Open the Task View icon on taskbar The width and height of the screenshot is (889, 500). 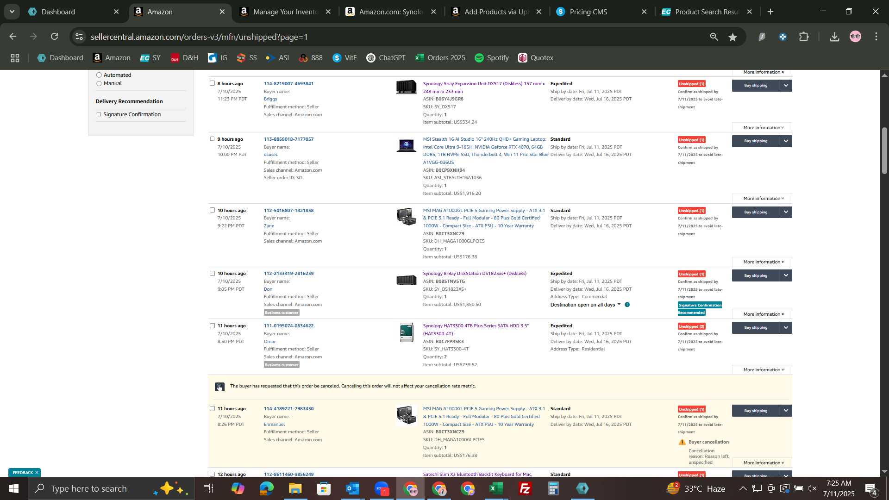tap(208, 488)
